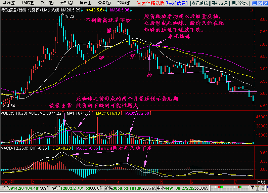Click the DEA down arrow in MACD panel
The image size is (268, 193).
73,148
